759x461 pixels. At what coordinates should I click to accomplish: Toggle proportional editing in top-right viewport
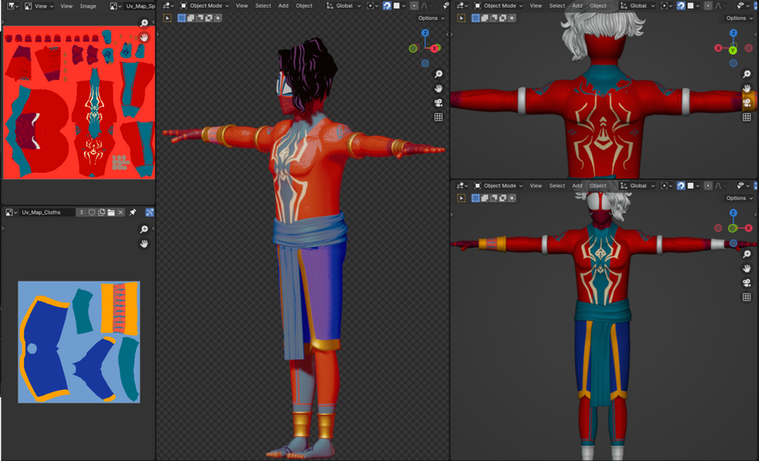click(708, 6)
